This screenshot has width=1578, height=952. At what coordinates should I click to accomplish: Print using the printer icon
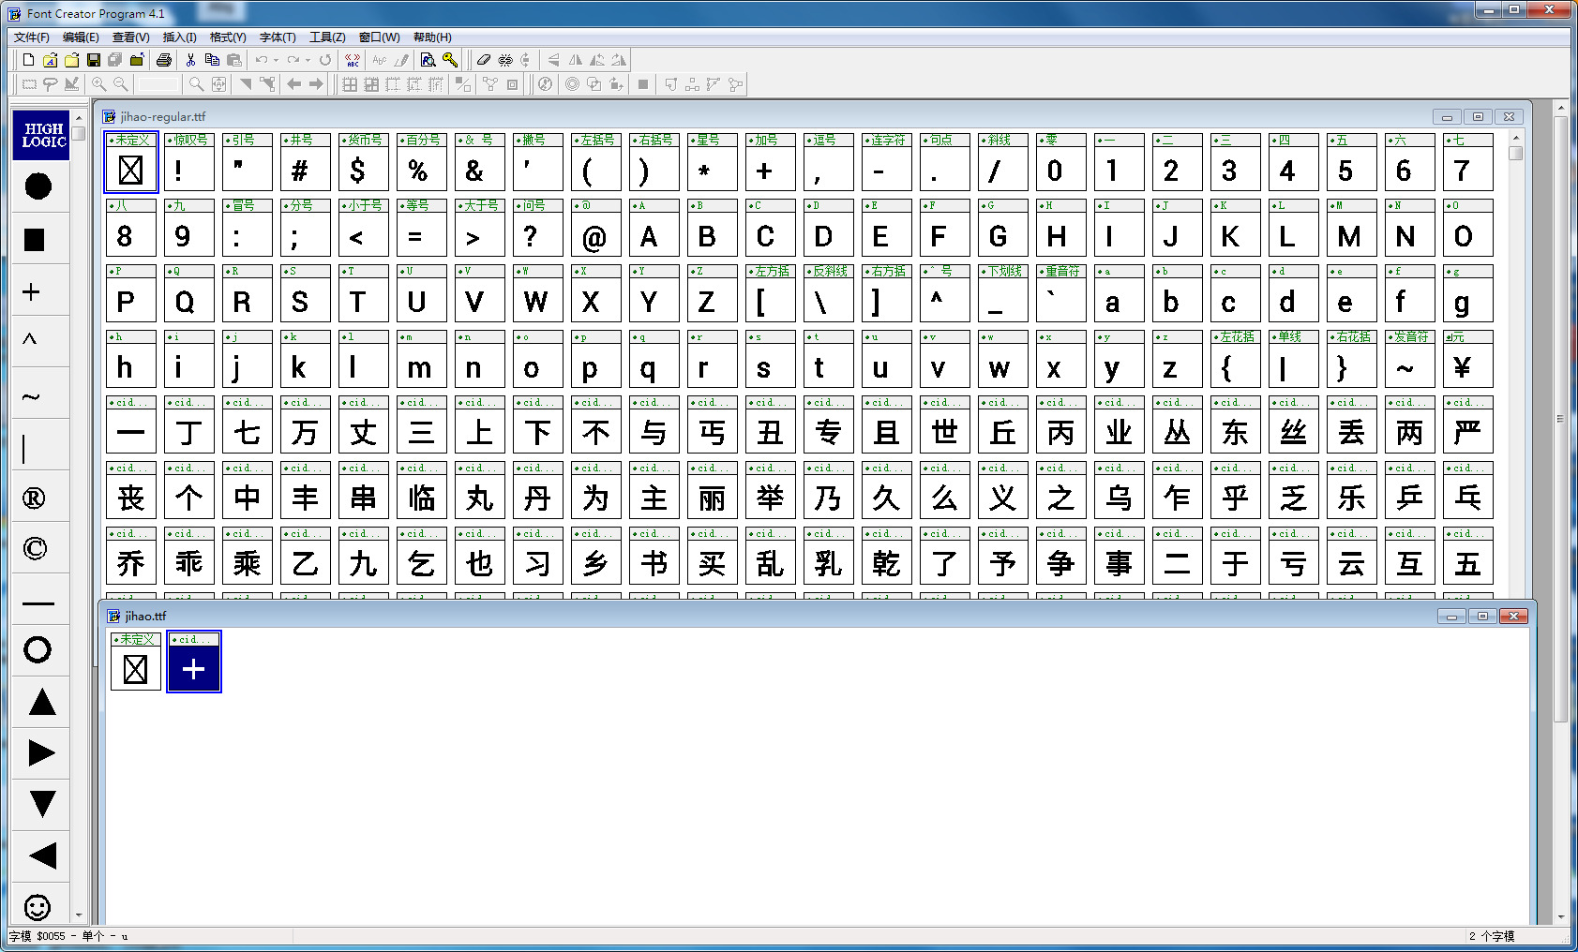164,60
